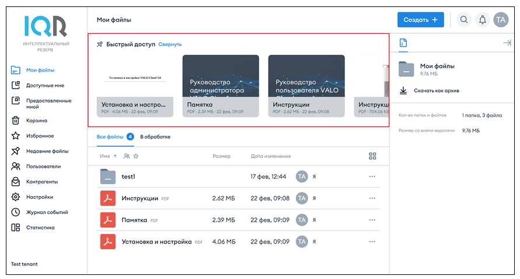The height and width of the screenshot is (279, 520).
Task: Click the Создать + button
Action: [x=421, y=20]
